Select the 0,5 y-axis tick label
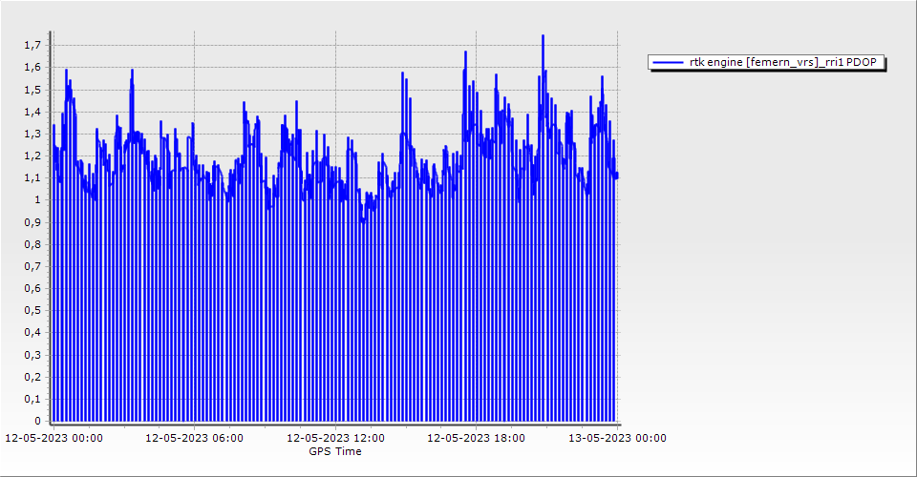The image size is (917, 477). pos(32,310)
